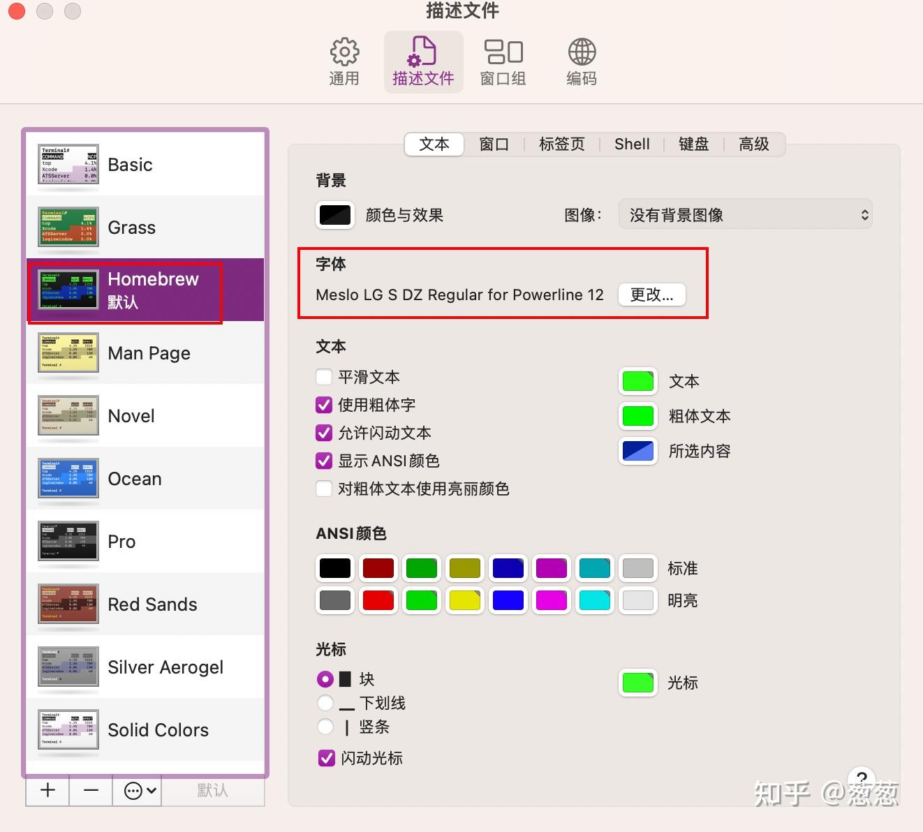Screen dimensions: 923x832
Task: Open the 编码 encodings pane
Action: (580, 59)
